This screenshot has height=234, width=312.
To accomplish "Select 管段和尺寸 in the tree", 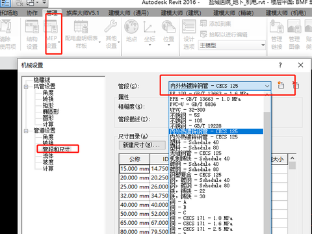I will click(56, 149).
